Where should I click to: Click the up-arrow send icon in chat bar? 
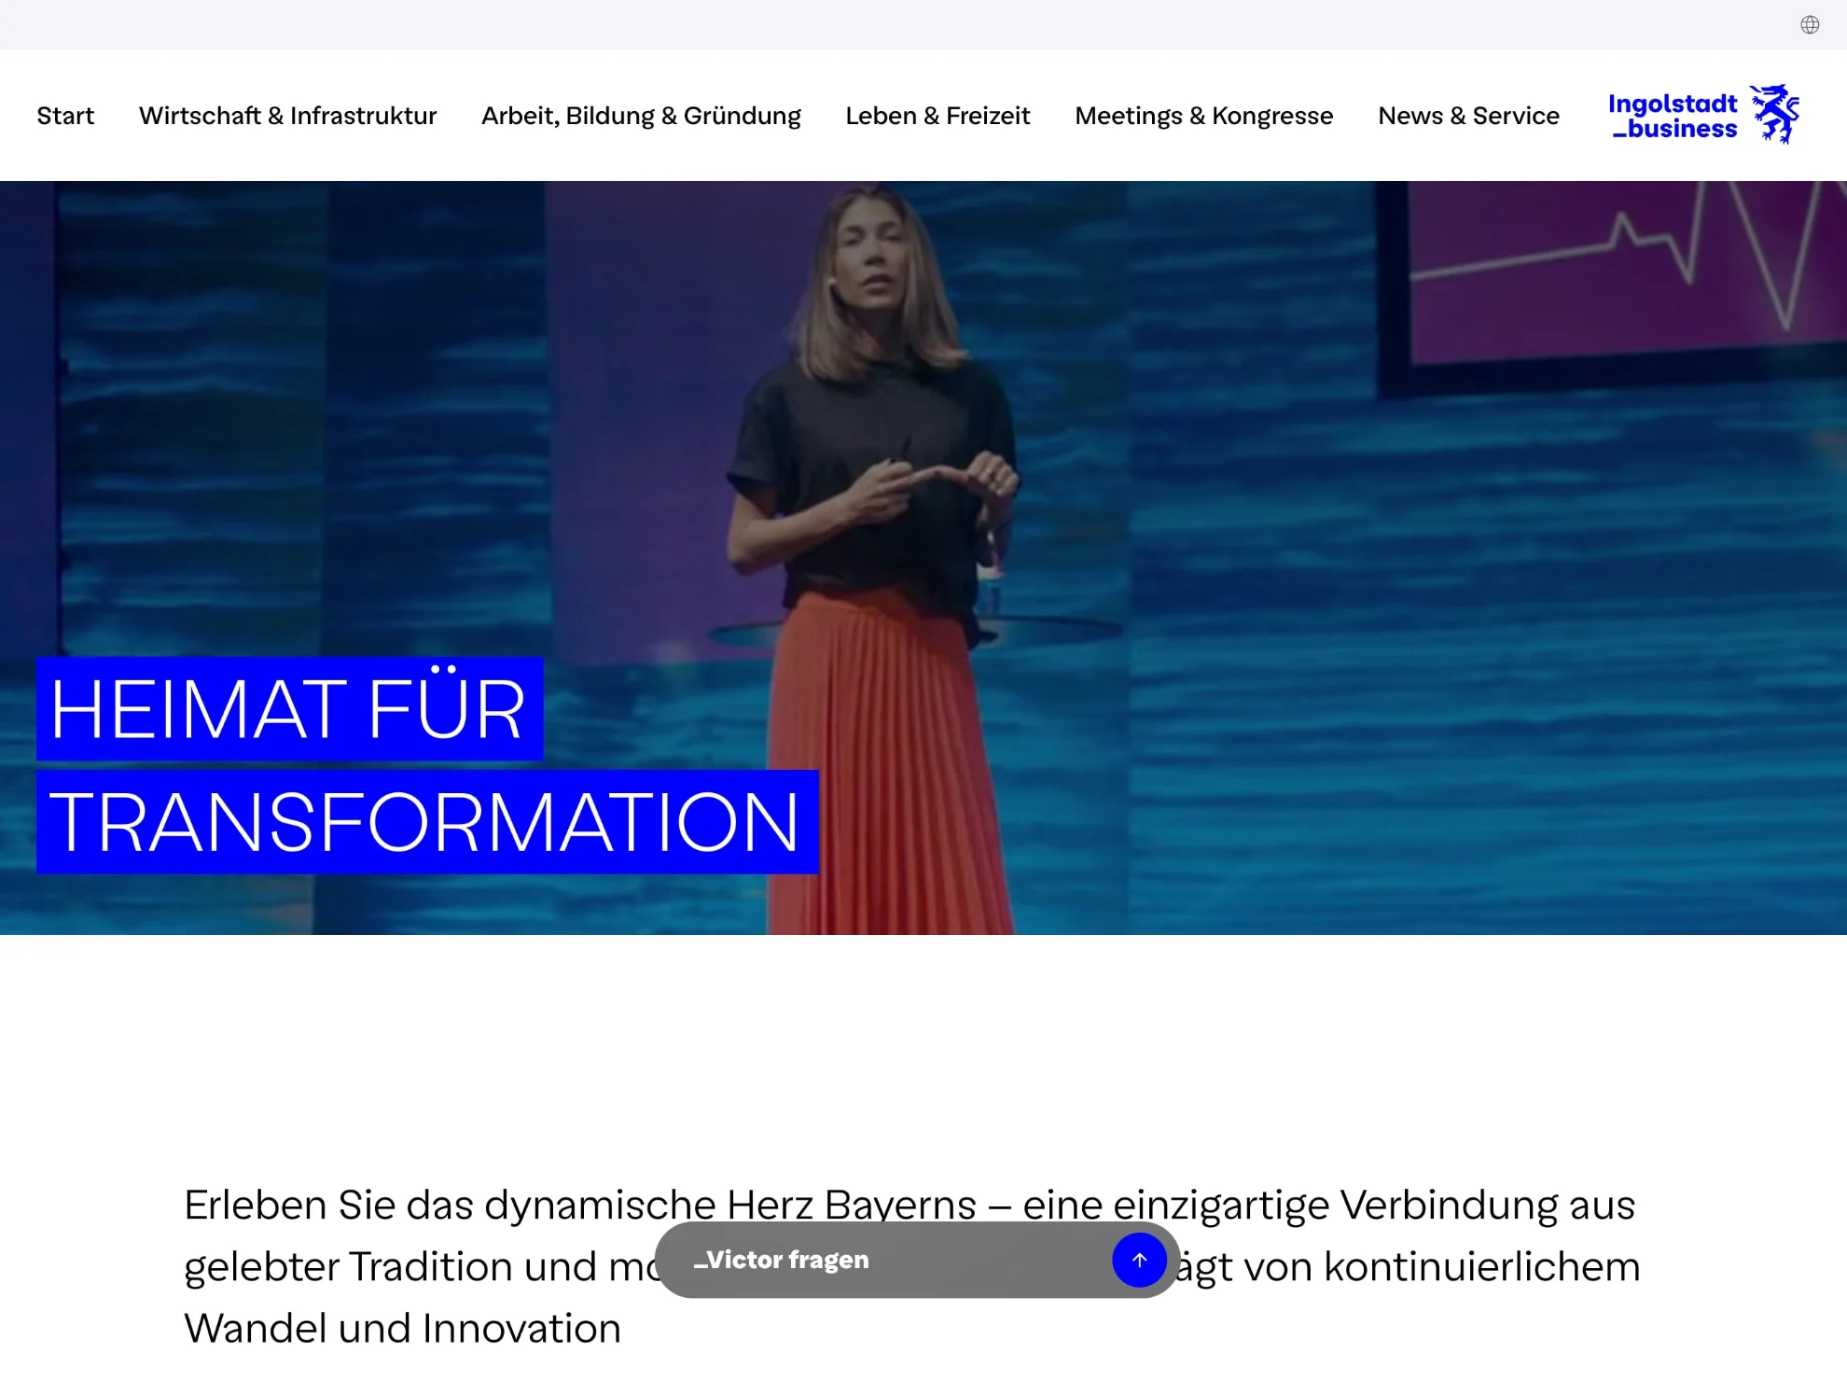[1139, 1260]
